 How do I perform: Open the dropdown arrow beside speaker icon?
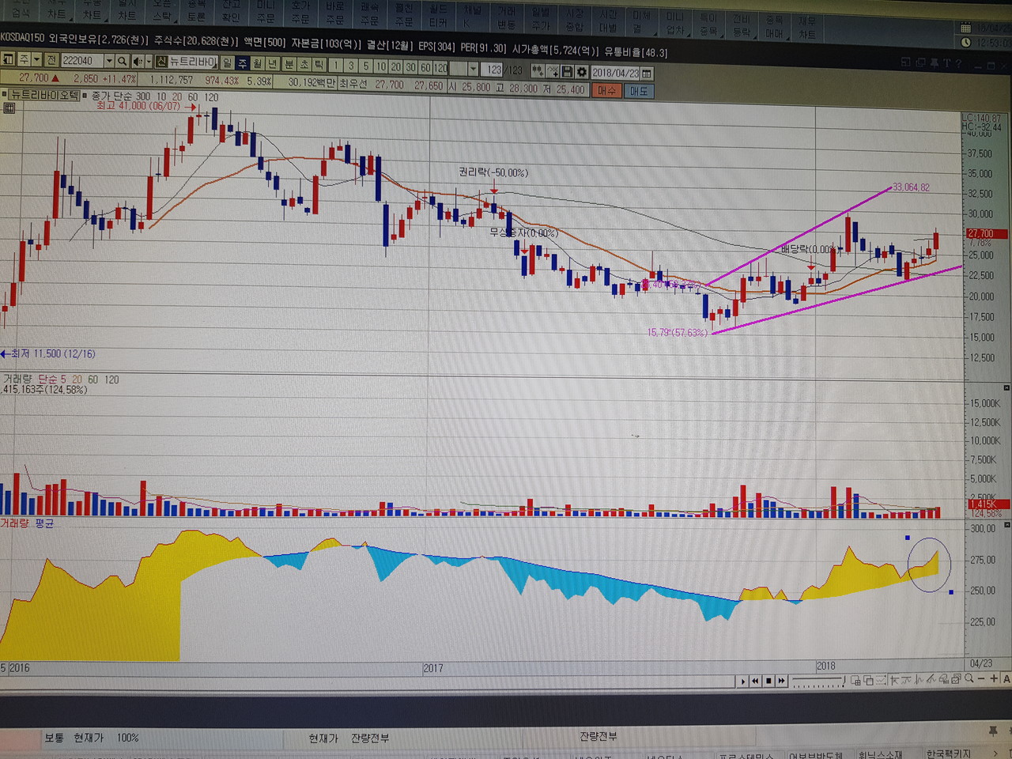coord(149,62)
